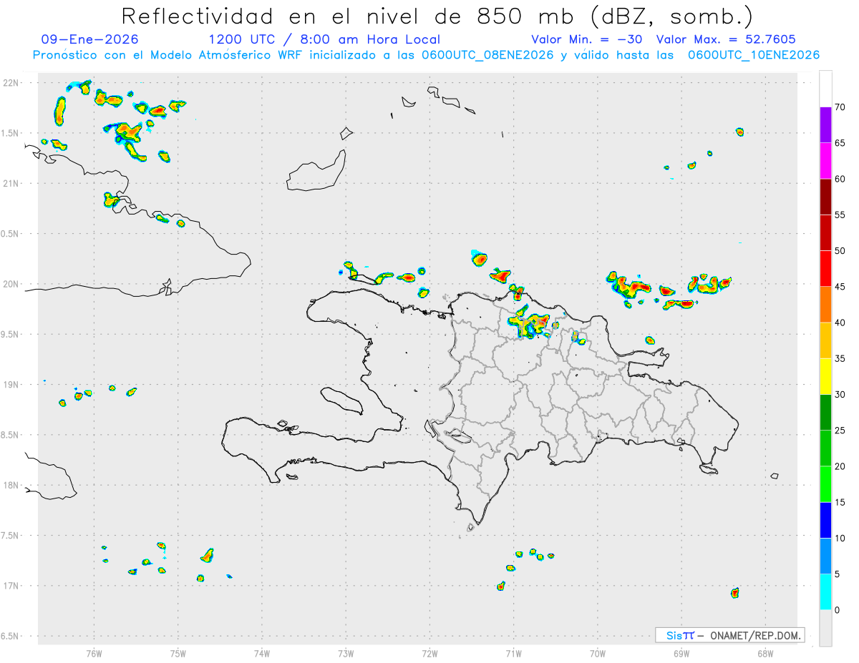859x663 pixels.
Task: Click the 21N latitude label
Action: [12, 183]
